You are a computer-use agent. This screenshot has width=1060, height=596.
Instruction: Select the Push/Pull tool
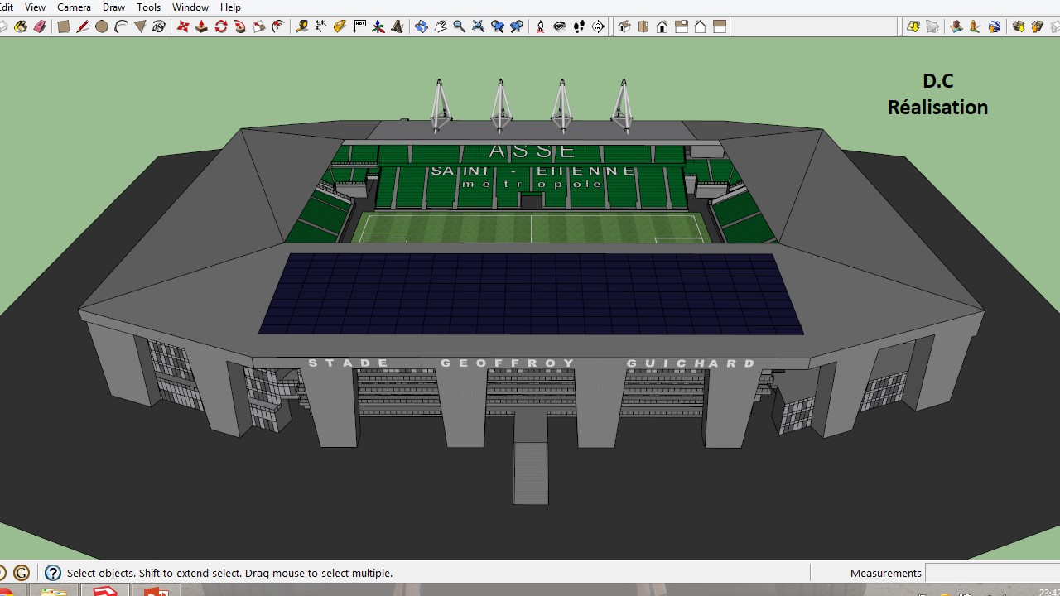click(x=201, y=26)
